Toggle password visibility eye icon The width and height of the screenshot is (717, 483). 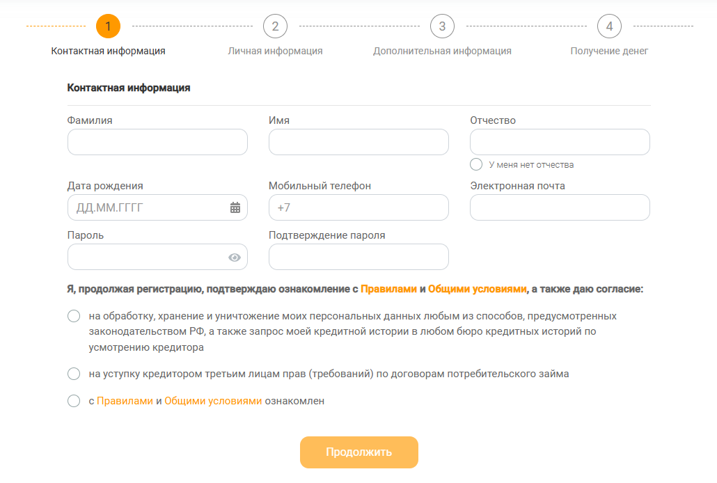235,258
